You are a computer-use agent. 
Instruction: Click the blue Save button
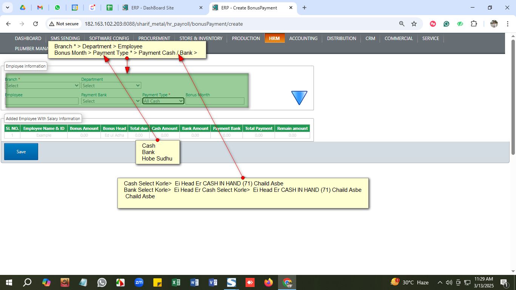21,151
